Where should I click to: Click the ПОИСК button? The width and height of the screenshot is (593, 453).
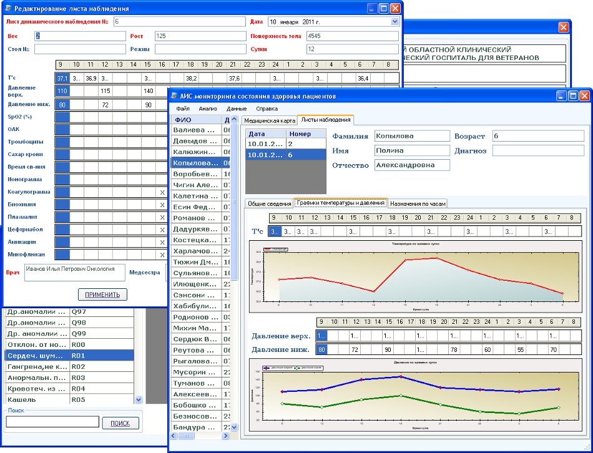(120, 423)
